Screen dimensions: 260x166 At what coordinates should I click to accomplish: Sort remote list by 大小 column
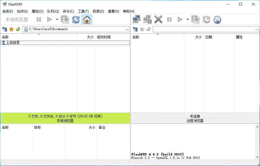point(194,37)
